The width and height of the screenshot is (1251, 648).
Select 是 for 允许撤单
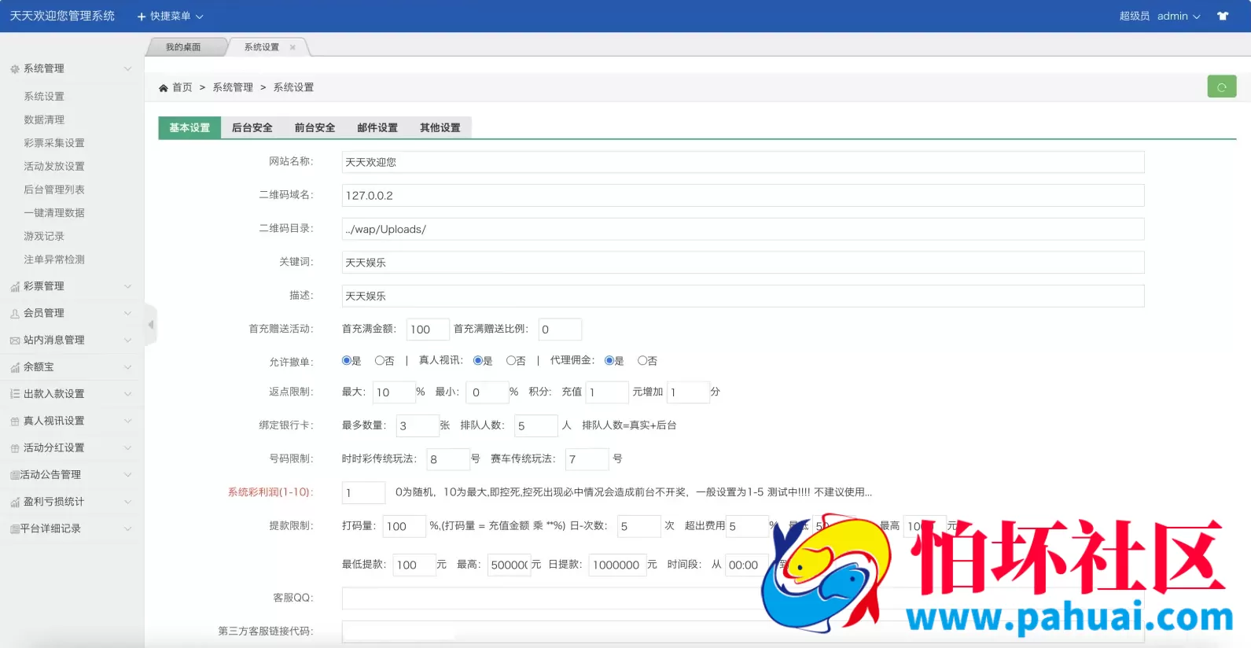click(x=346, y=360)
